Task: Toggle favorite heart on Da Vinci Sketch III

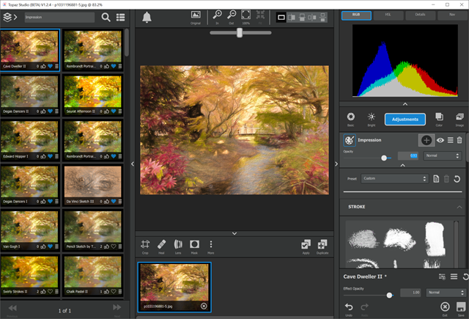Action: coord(114,202)
